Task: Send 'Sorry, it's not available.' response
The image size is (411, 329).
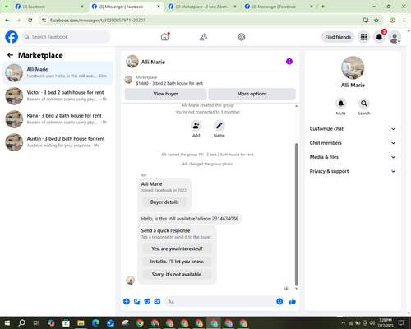Action: point(177,274)
